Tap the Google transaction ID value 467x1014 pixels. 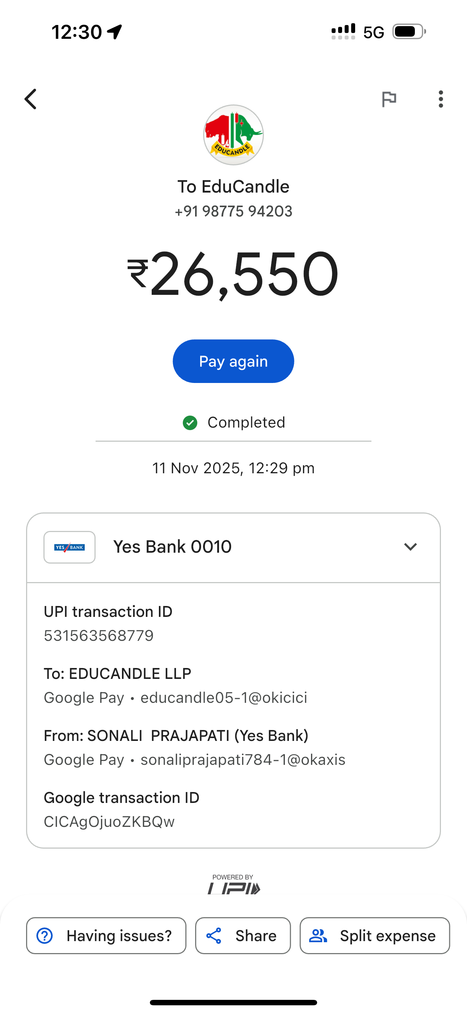[x=109, y=821]
